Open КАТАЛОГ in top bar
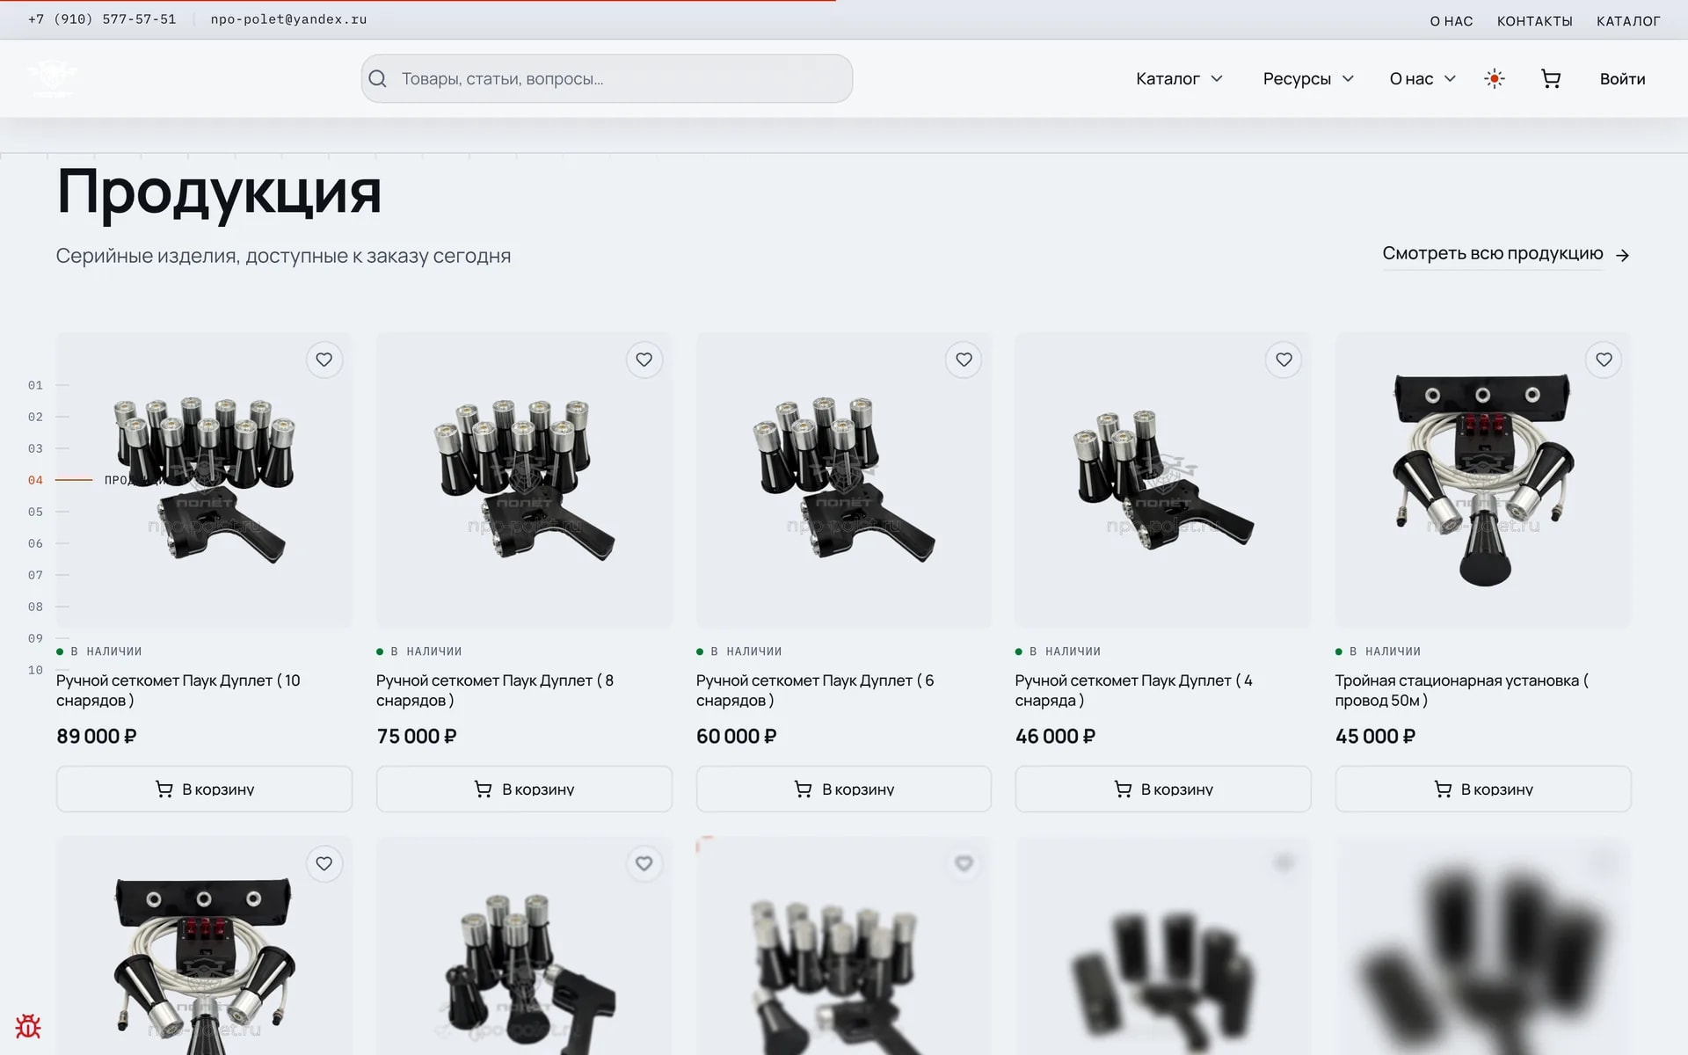 coord(1628,21)
